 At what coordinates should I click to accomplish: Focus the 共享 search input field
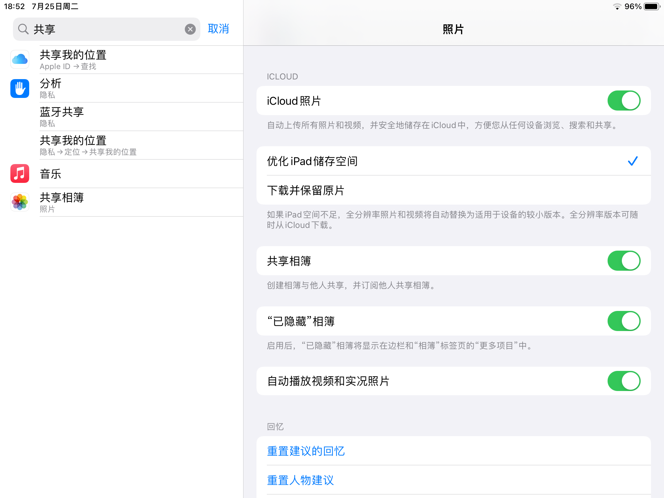point(107,29)
